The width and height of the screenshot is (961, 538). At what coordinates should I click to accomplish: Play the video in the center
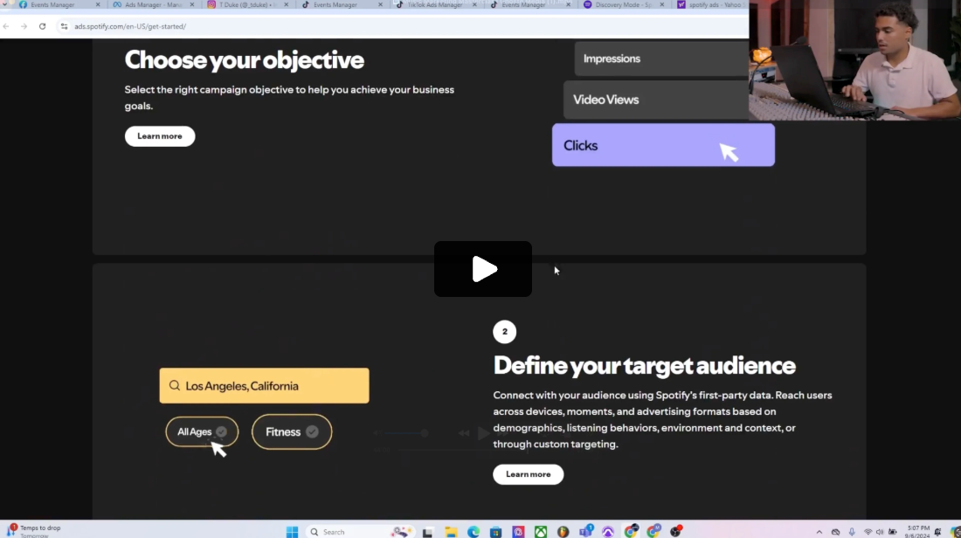point(483,269)
